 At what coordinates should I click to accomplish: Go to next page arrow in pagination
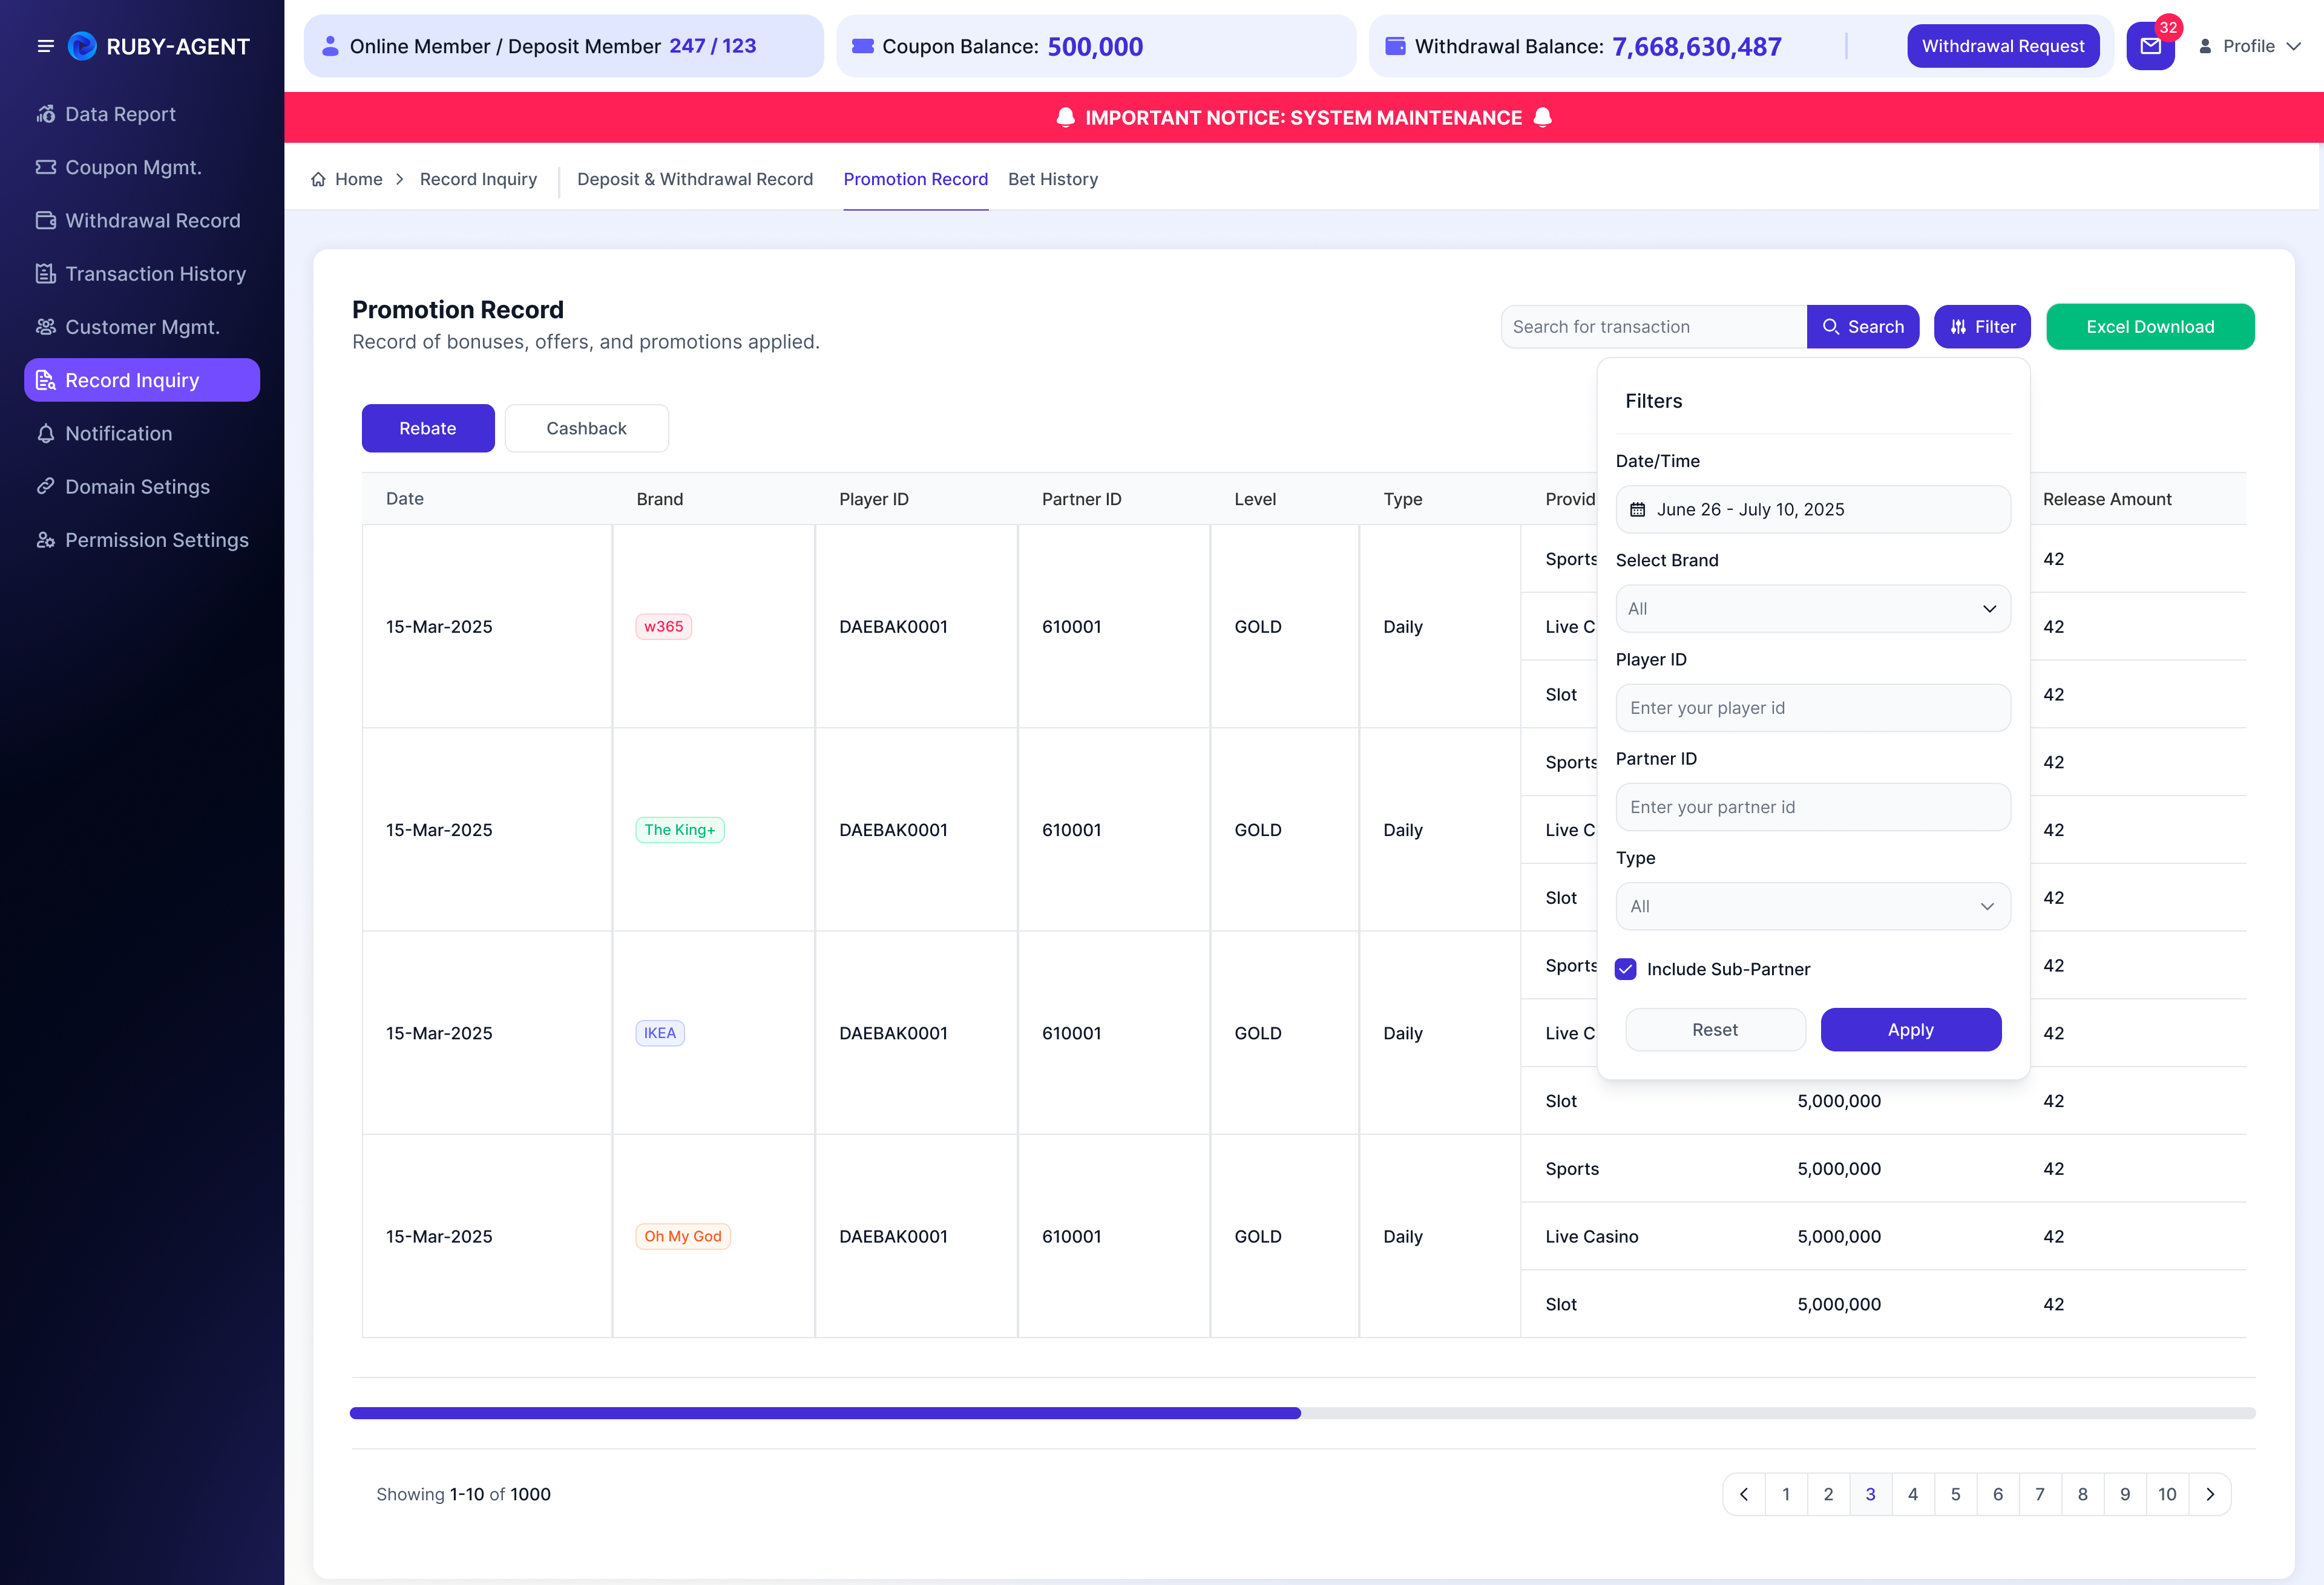pyautogui.click(x=2210, y=1494)
